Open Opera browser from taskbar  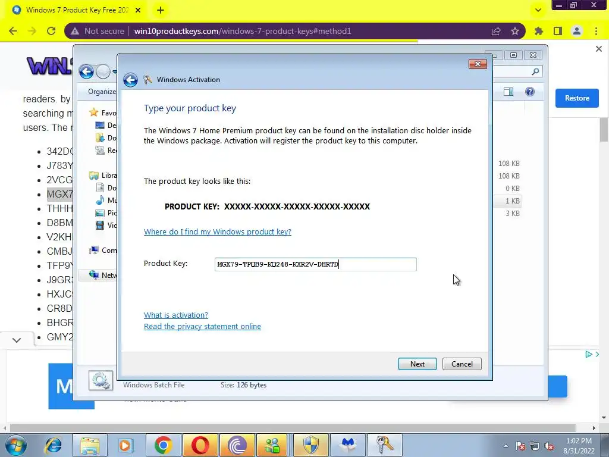point(200,445)
